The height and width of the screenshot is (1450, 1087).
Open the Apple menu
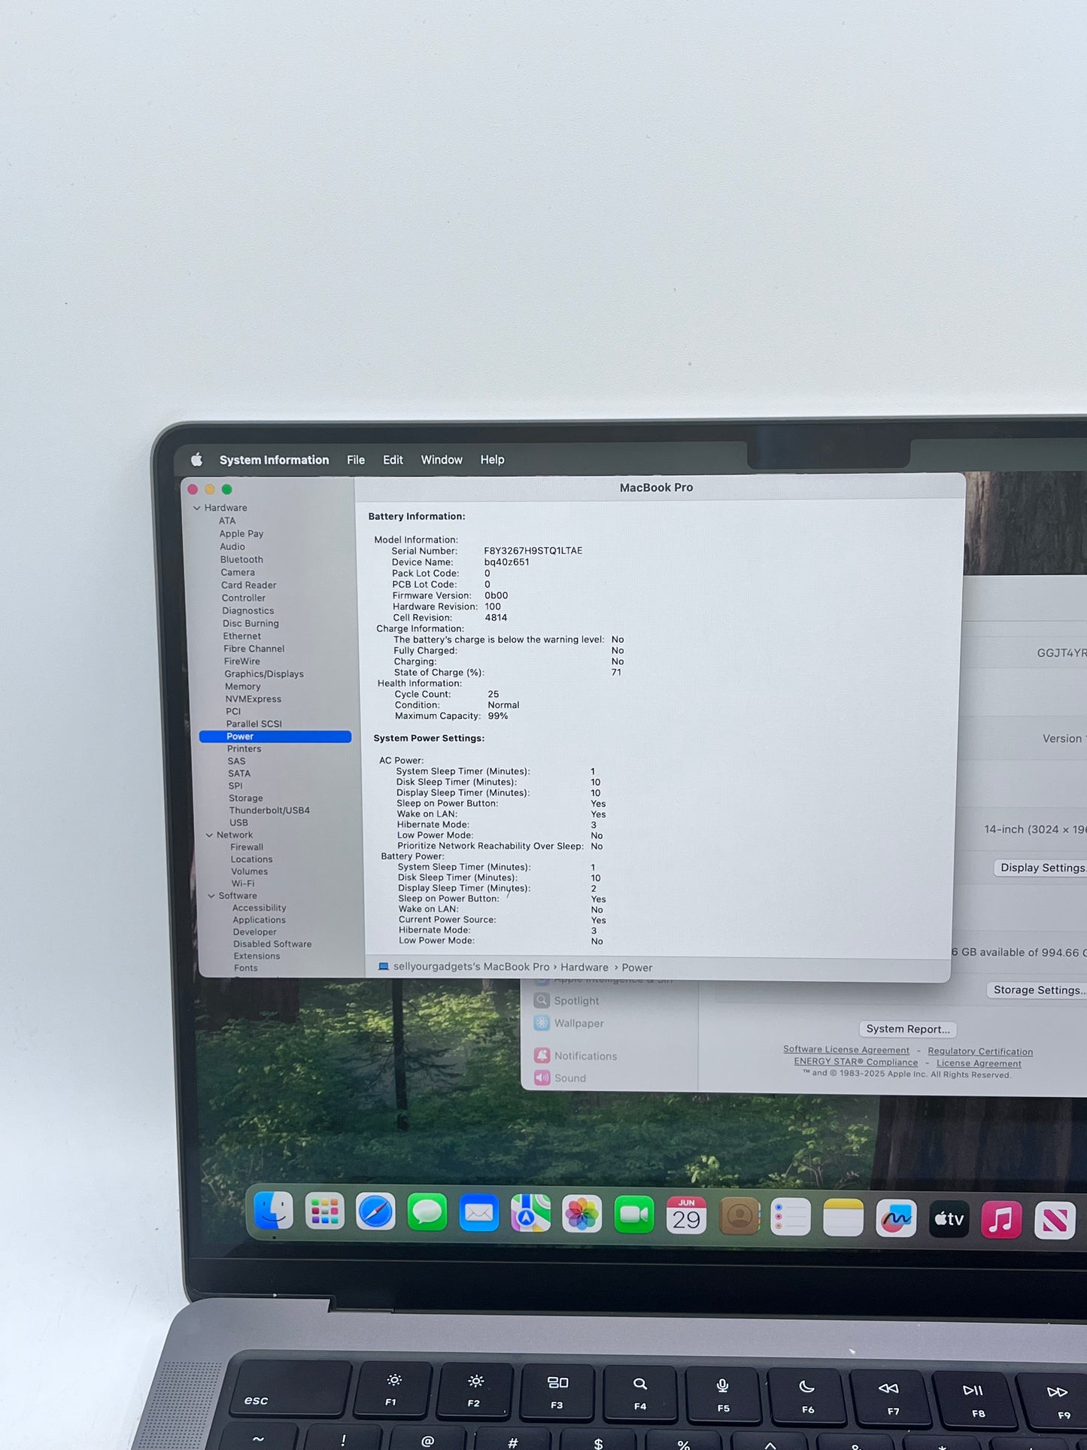[197, 460]
